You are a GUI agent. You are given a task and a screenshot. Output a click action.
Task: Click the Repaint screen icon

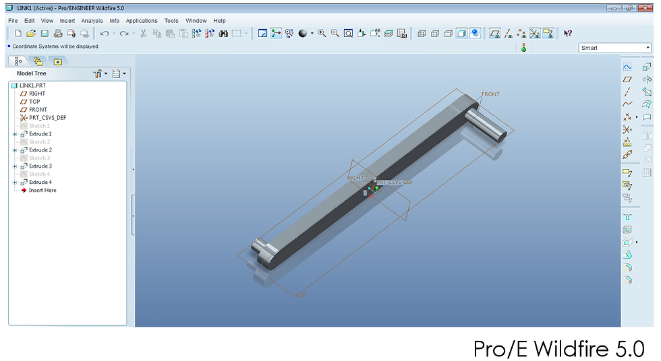point(262,33)
